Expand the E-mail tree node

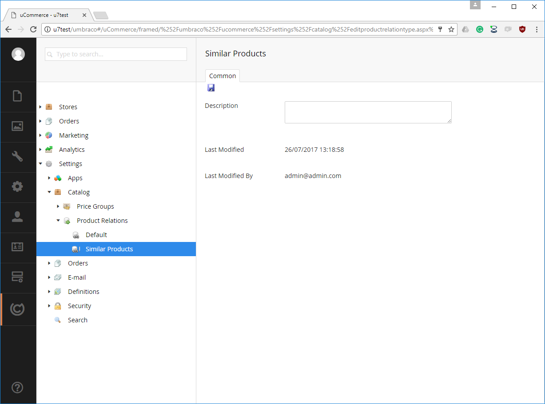point(49,277)
